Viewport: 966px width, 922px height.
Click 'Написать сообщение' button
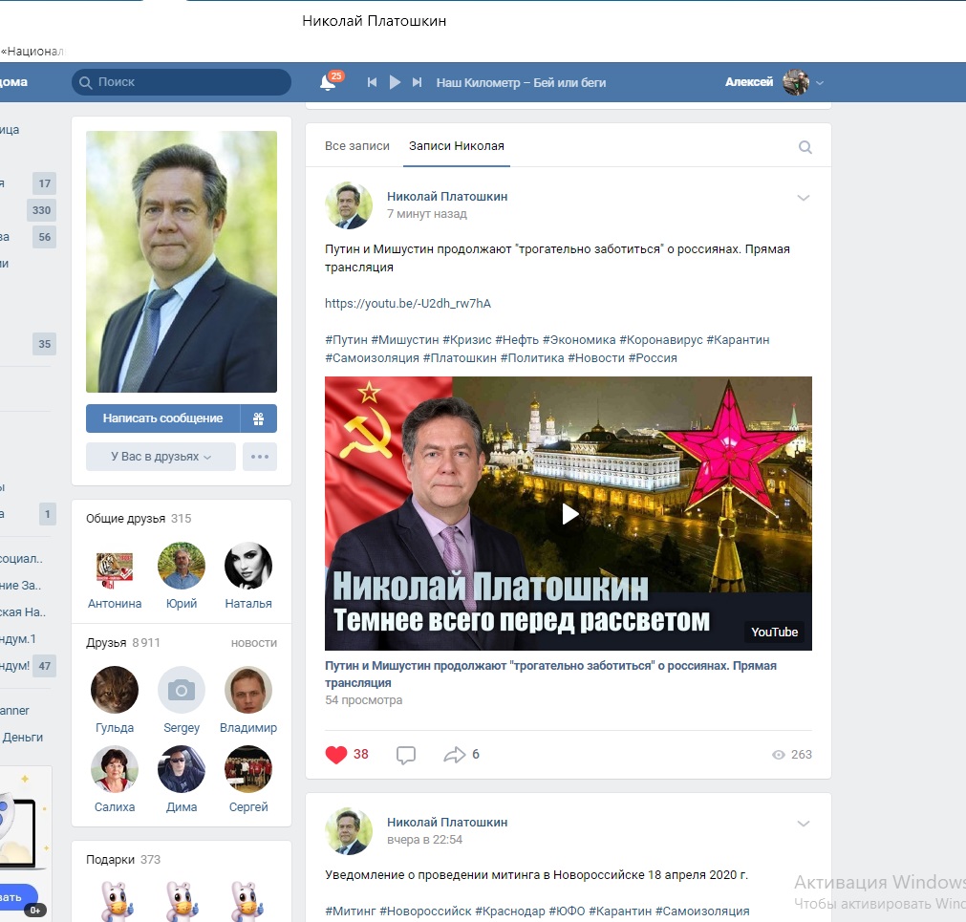162,418
